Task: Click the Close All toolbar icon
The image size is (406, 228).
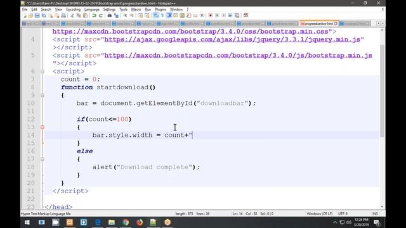Action: (56, 15)
